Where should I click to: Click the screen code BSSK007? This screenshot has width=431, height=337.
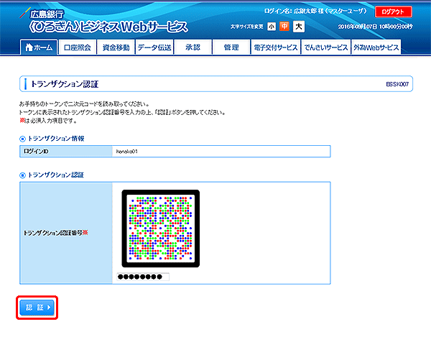[397, 84]
